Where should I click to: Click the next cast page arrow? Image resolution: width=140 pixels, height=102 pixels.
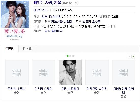click(133, 56)
